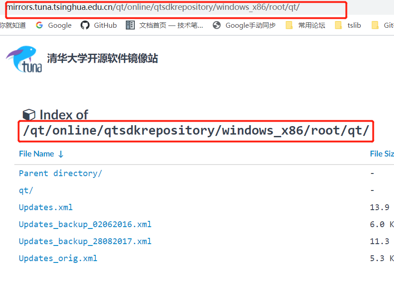Open the Google bookmark label
The image size is (394, 296).
(x=60, y=25)
